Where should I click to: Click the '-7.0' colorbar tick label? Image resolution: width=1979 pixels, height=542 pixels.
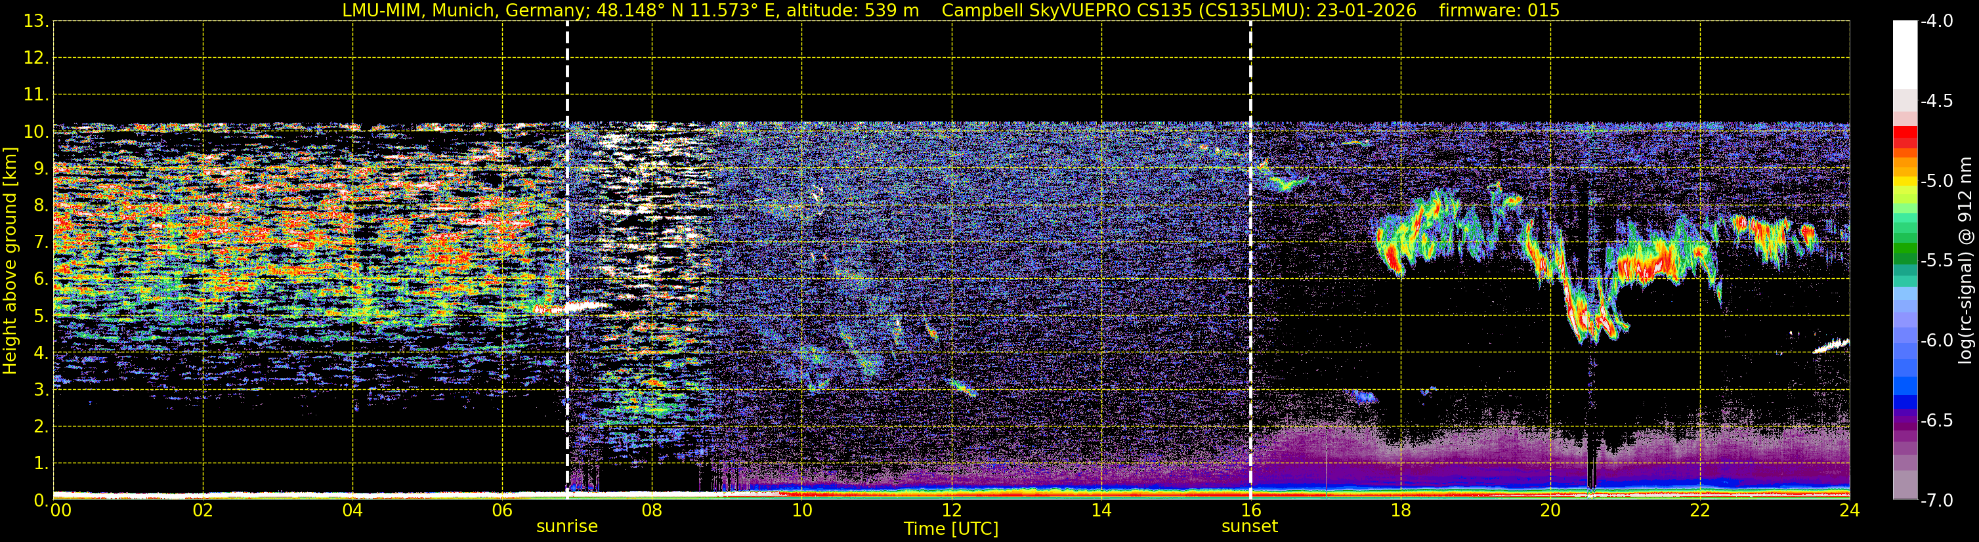(x=1937, y=501)
